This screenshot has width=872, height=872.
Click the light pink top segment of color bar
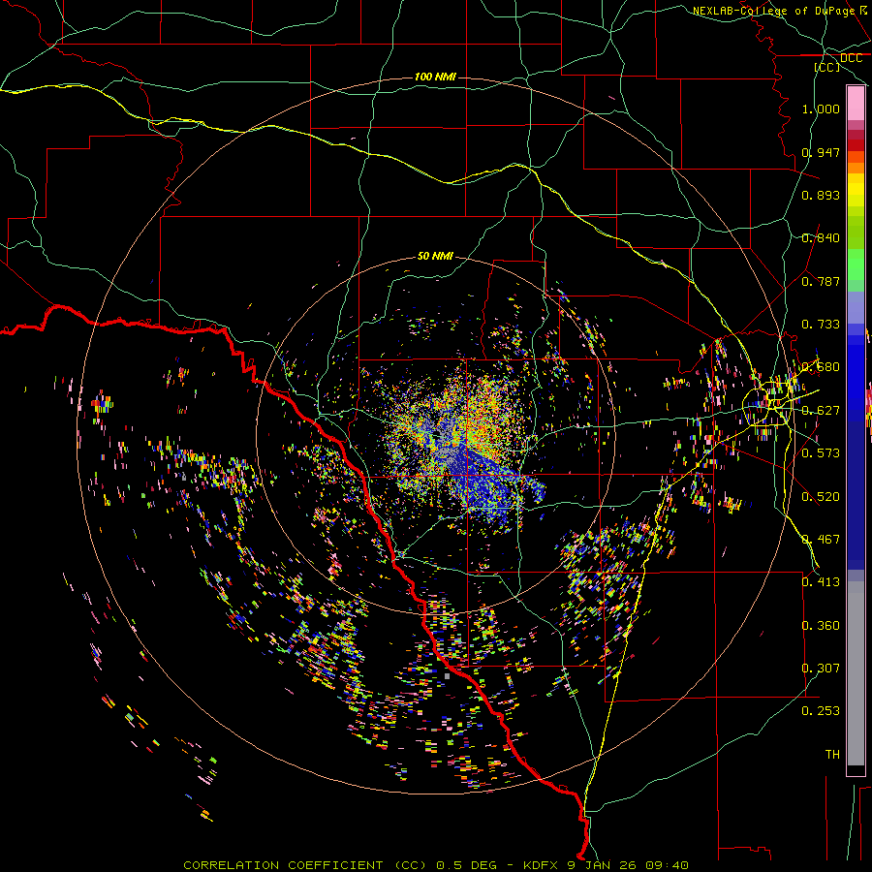(856, 103)
